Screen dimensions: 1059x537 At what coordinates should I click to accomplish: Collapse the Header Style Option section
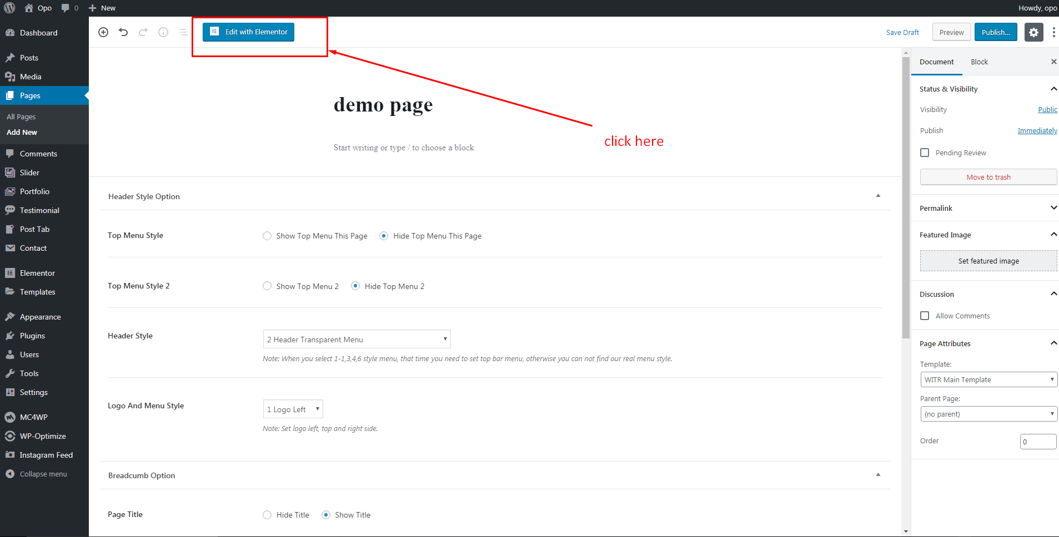tap(878, 196)
